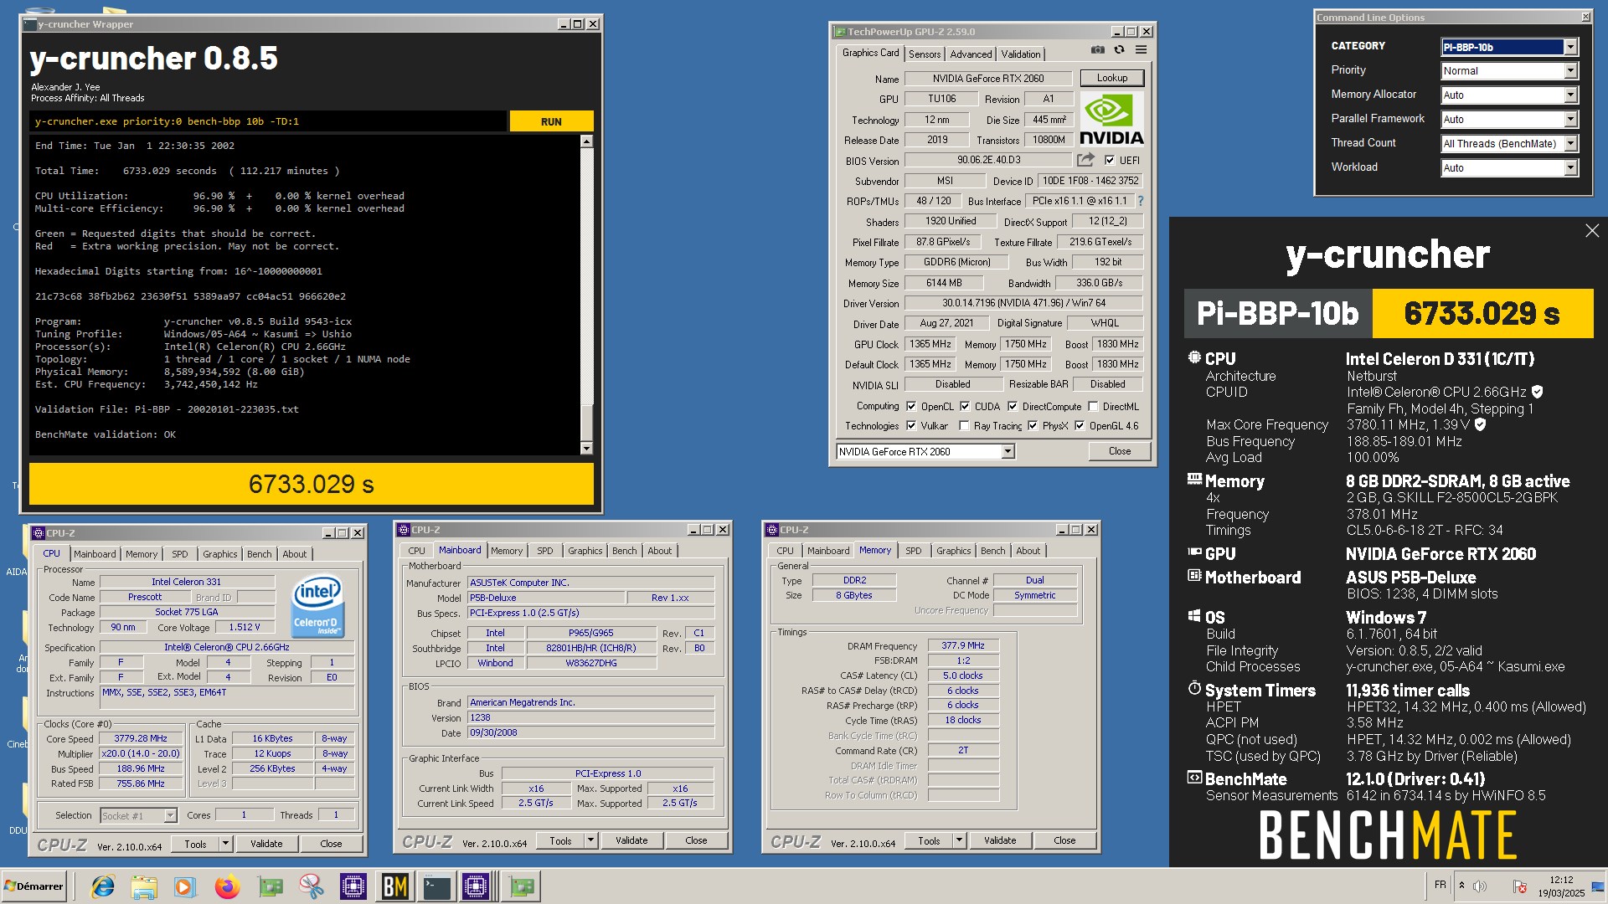
Task: Click the Action Center flag tray icon
Action: point(1519,886)
